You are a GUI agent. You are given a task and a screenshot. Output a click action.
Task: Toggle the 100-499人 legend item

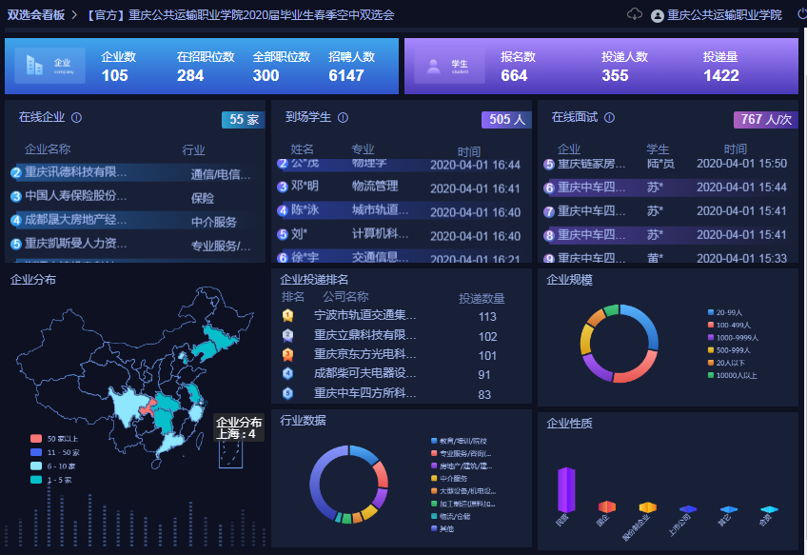point(731,326)
